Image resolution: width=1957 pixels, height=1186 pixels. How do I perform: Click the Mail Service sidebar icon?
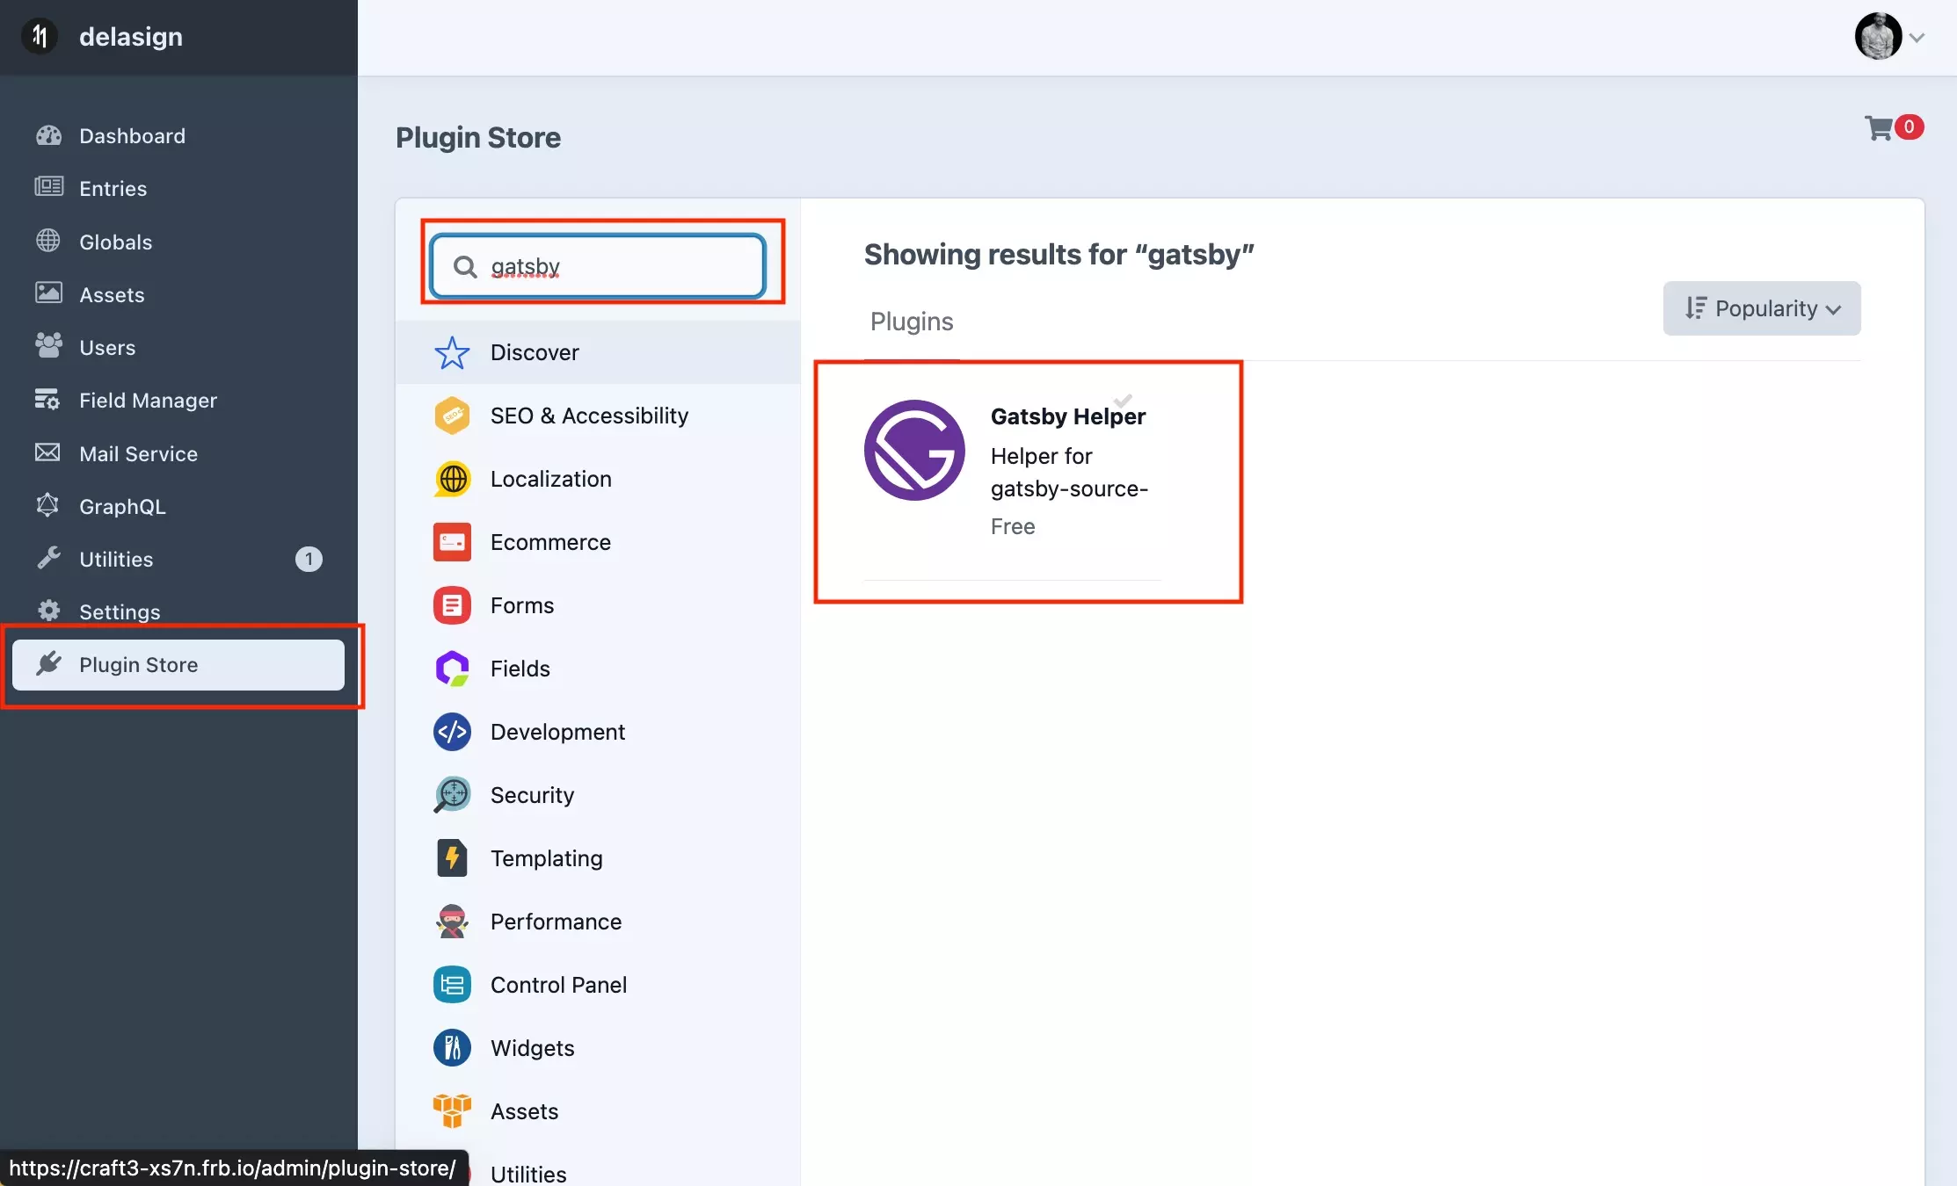49,452
